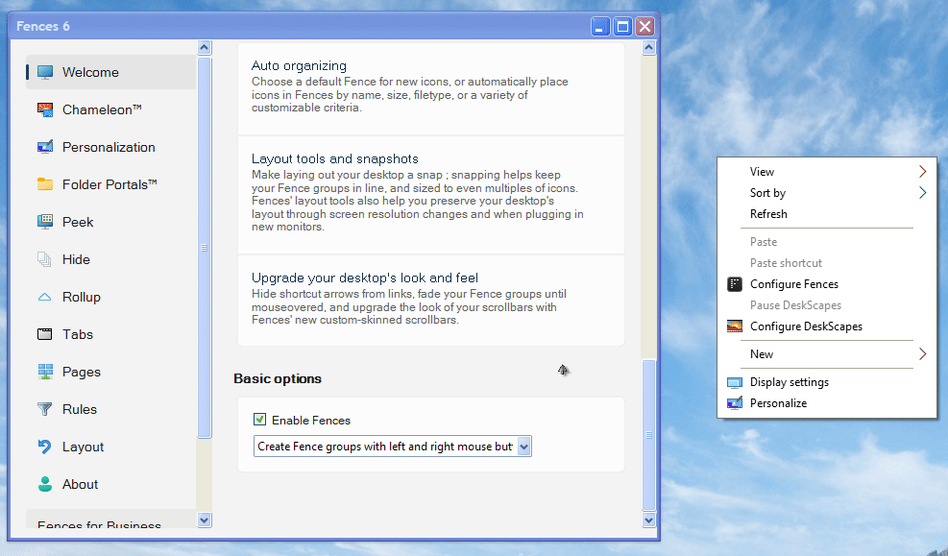Select the Folder Portals folder icon
Viewport: 948px width, 556px height.
[x=44, y=184]
